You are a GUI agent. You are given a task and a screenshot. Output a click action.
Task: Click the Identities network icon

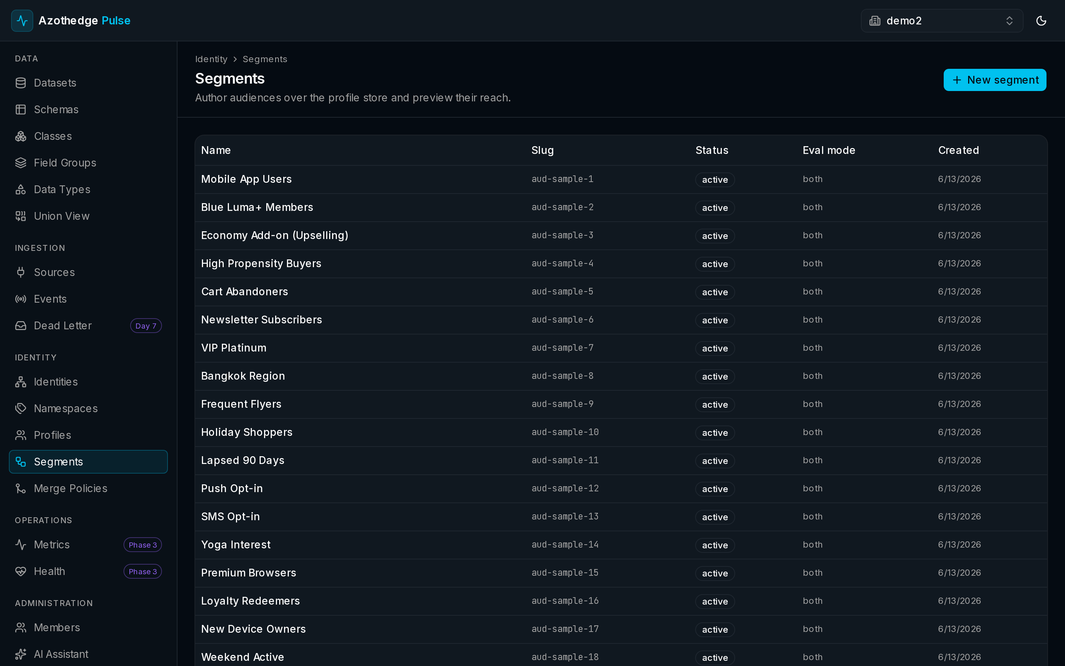click(21, 382)
